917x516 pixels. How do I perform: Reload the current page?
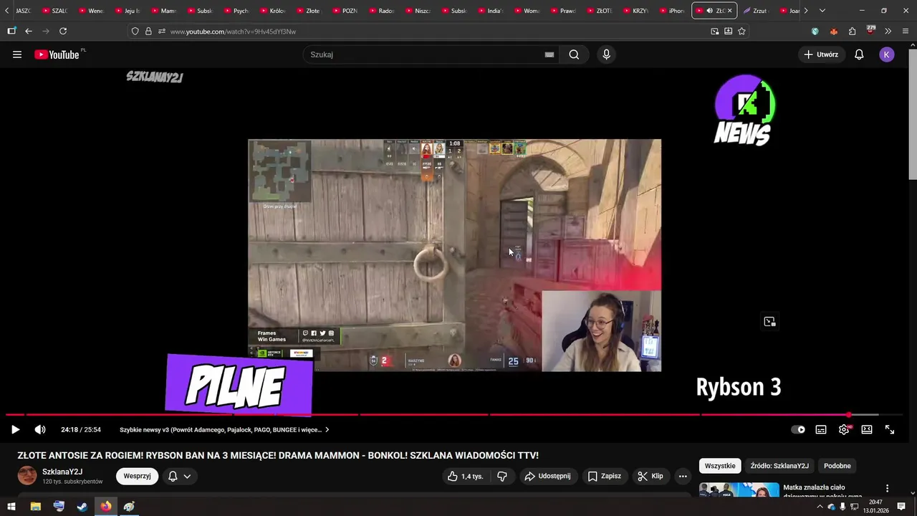tap(63, 31)
